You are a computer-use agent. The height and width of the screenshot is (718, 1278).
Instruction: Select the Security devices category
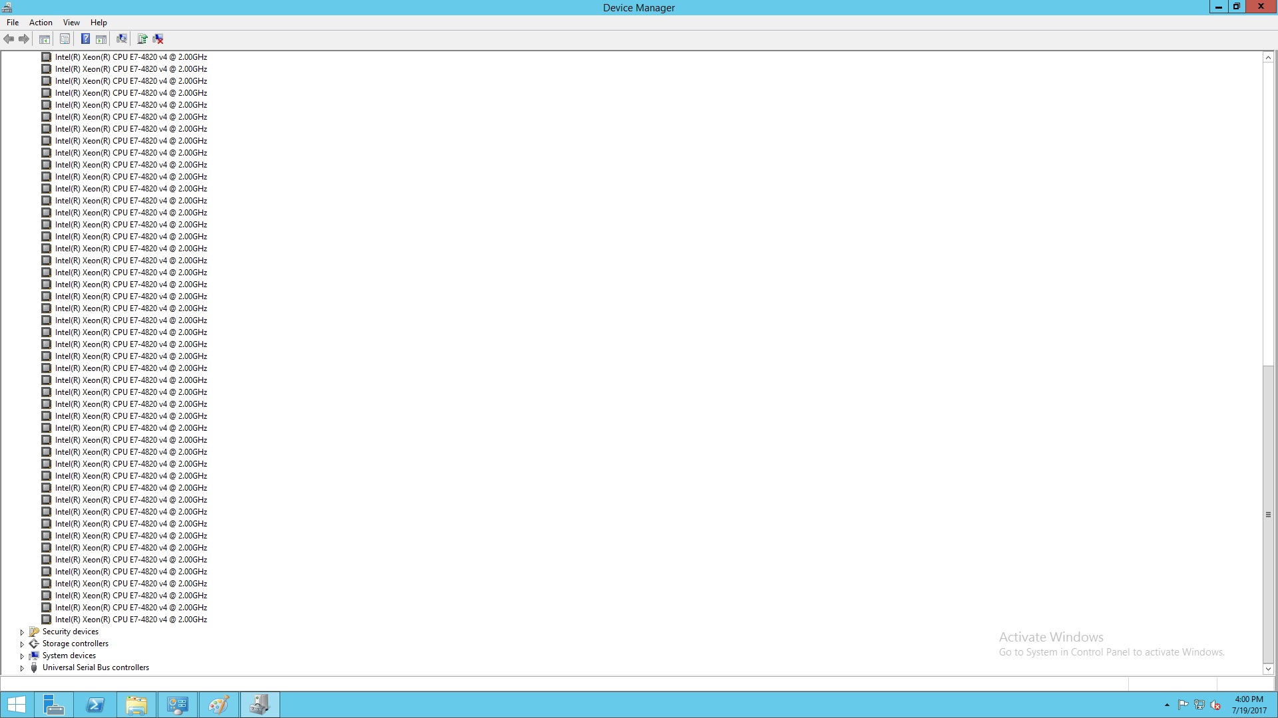71,632
